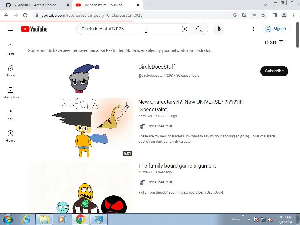Open the New Characters video title
The height and width of the screenshot is (225, 300).
191,105
